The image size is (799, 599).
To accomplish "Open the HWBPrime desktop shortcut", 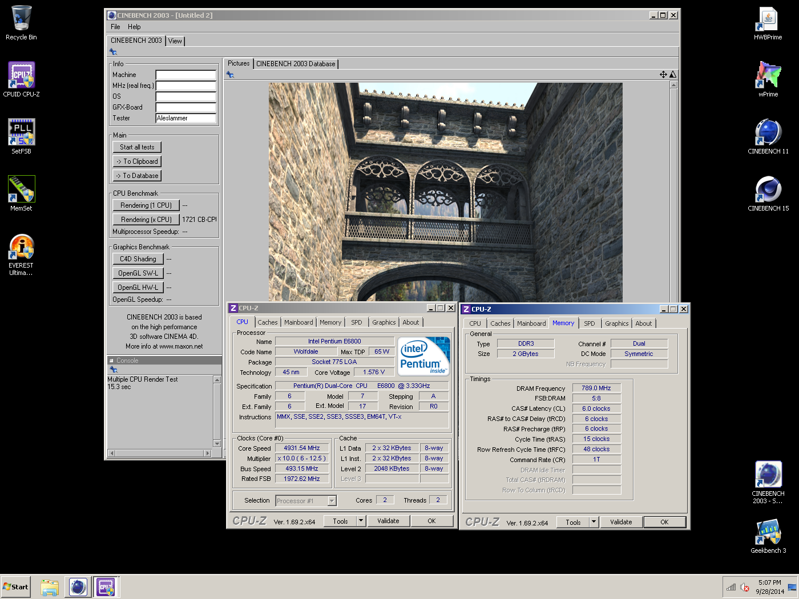I will tap(768, 23).
